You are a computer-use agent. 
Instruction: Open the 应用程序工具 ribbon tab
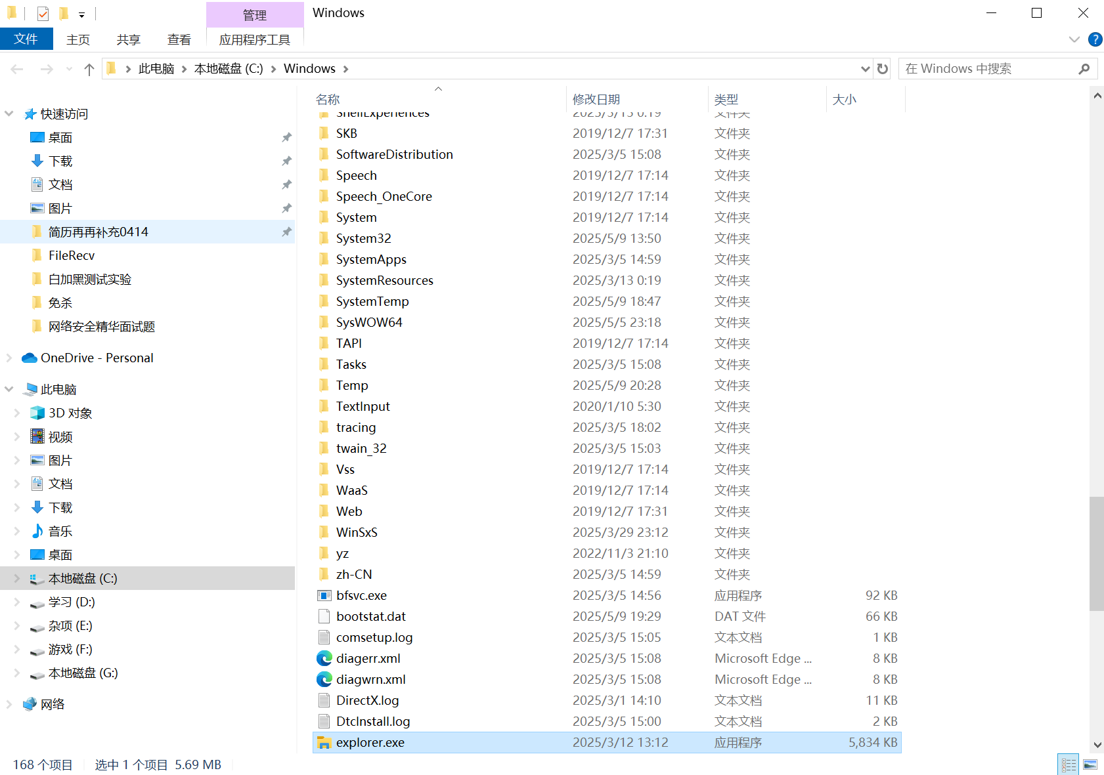[255, 39]
